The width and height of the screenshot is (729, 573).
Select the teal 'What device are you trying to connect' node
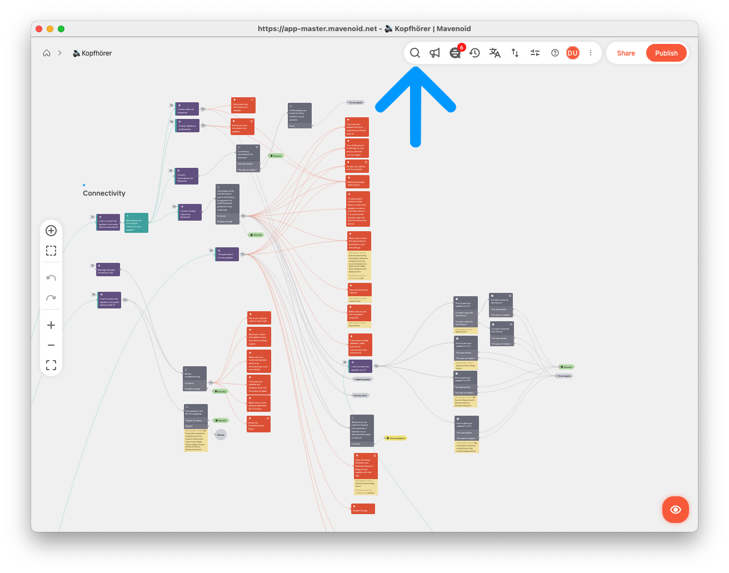click(x=136, y=223)
